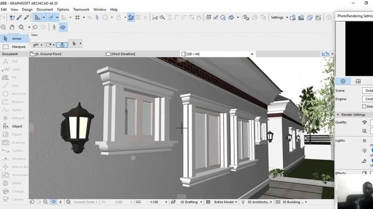Click the 03 Architectural model view option
The height and width of the screenshot is (209, 373).
259,202
